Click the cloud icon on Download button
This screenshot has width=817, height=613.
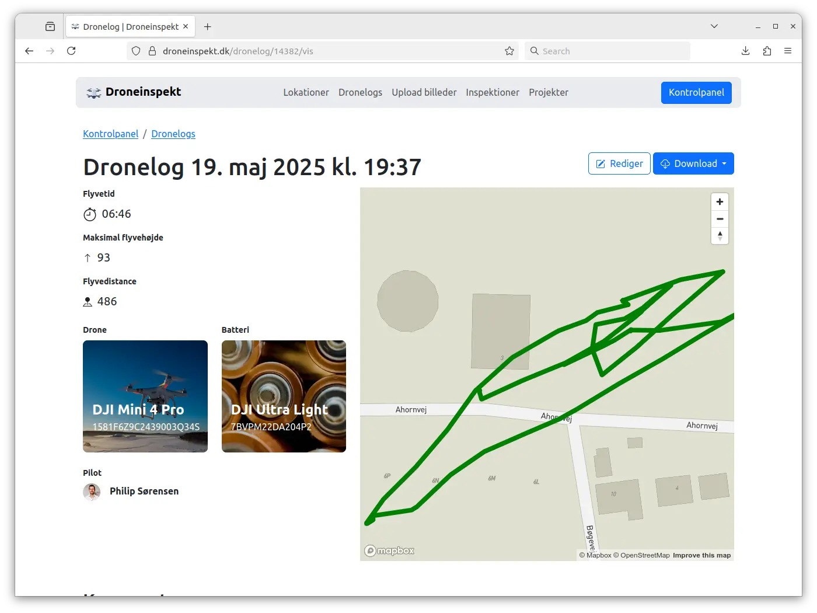pyautogui.click(x=665, y=163)
